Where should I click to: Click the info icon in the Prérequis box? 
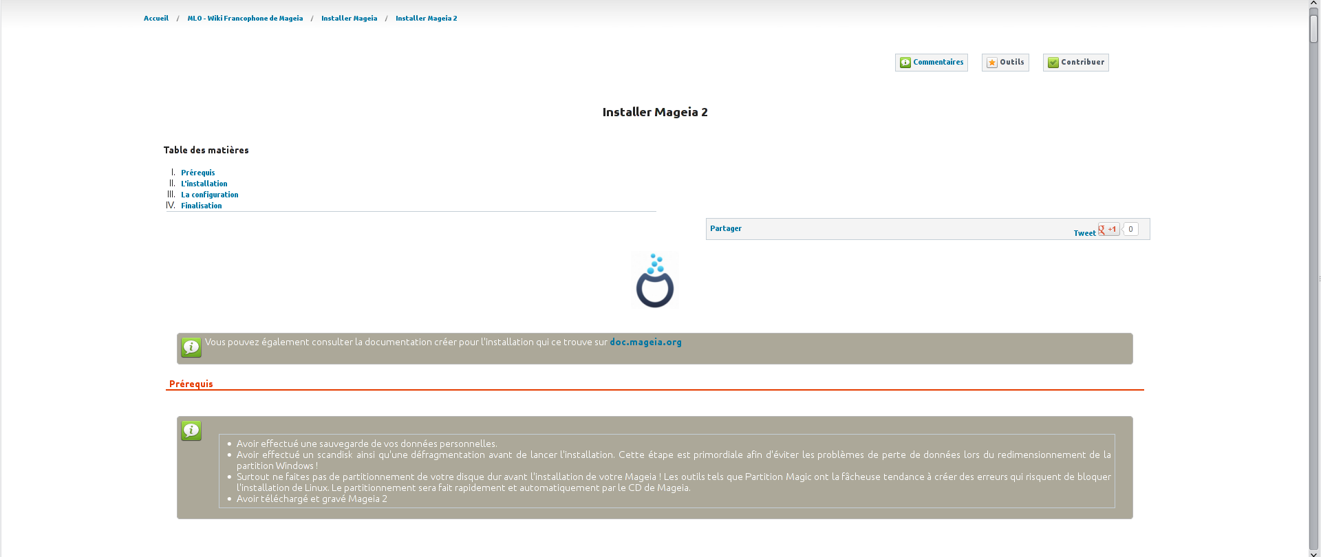[x=191, y=430]
